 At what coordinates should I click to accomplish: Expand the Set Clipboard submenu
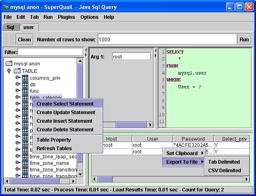(x=184, y=153)
